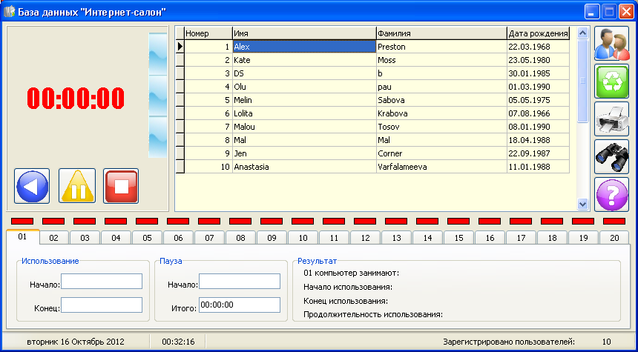Switch to tab 10

(x=303, y=238)
